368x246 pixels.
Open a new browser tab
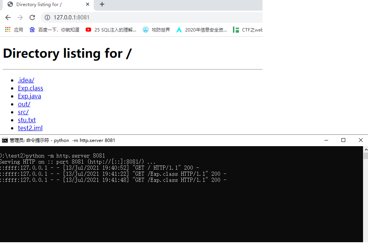(102, 5)
